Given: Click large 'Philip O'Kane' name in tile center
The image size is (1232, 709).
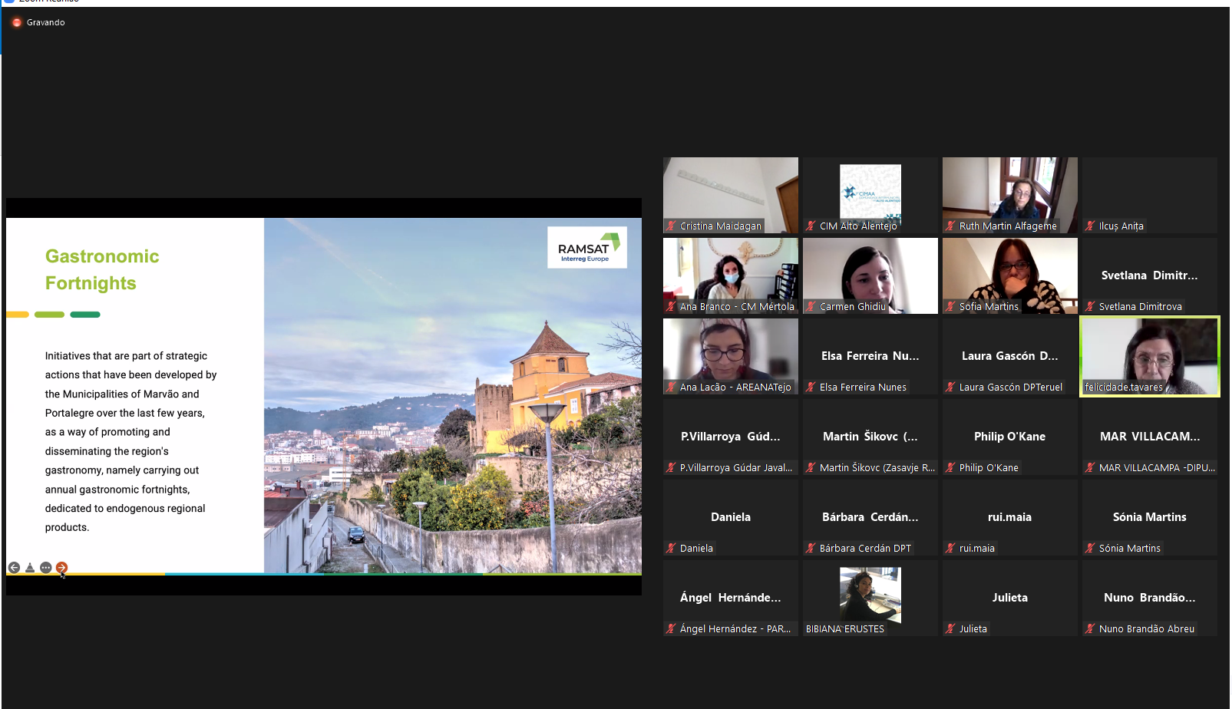Looking at the screenshot, I should click(x=1010, y=436).
